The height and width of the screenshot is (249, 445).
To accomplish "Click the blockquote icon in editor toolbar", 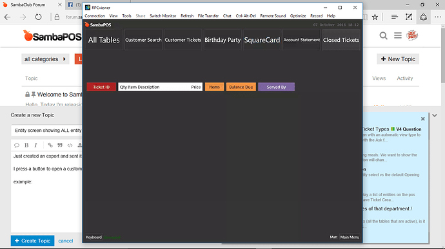I will 60,145.
